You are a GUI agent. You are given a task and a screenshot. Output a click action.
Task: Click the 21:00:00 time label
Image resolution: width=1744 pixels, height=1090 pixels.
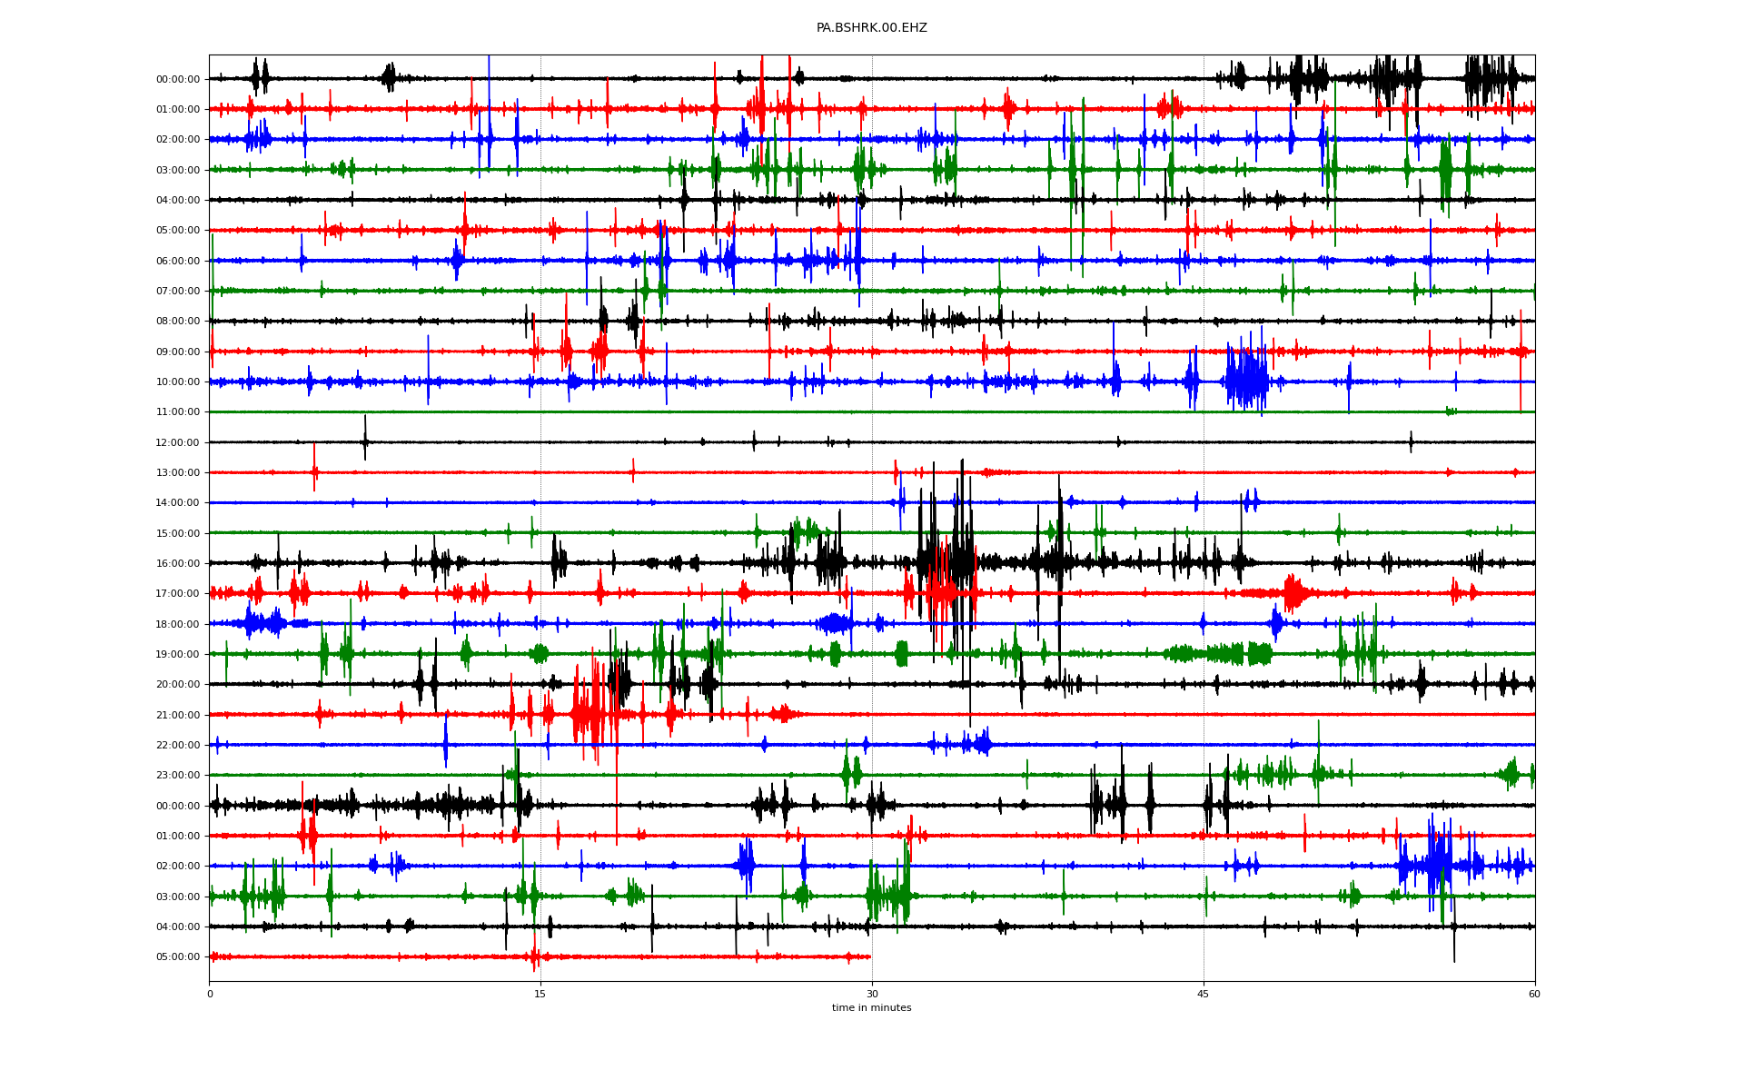[178, 715]
